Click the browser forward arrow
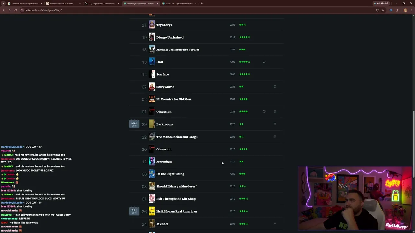 (9, 10)
